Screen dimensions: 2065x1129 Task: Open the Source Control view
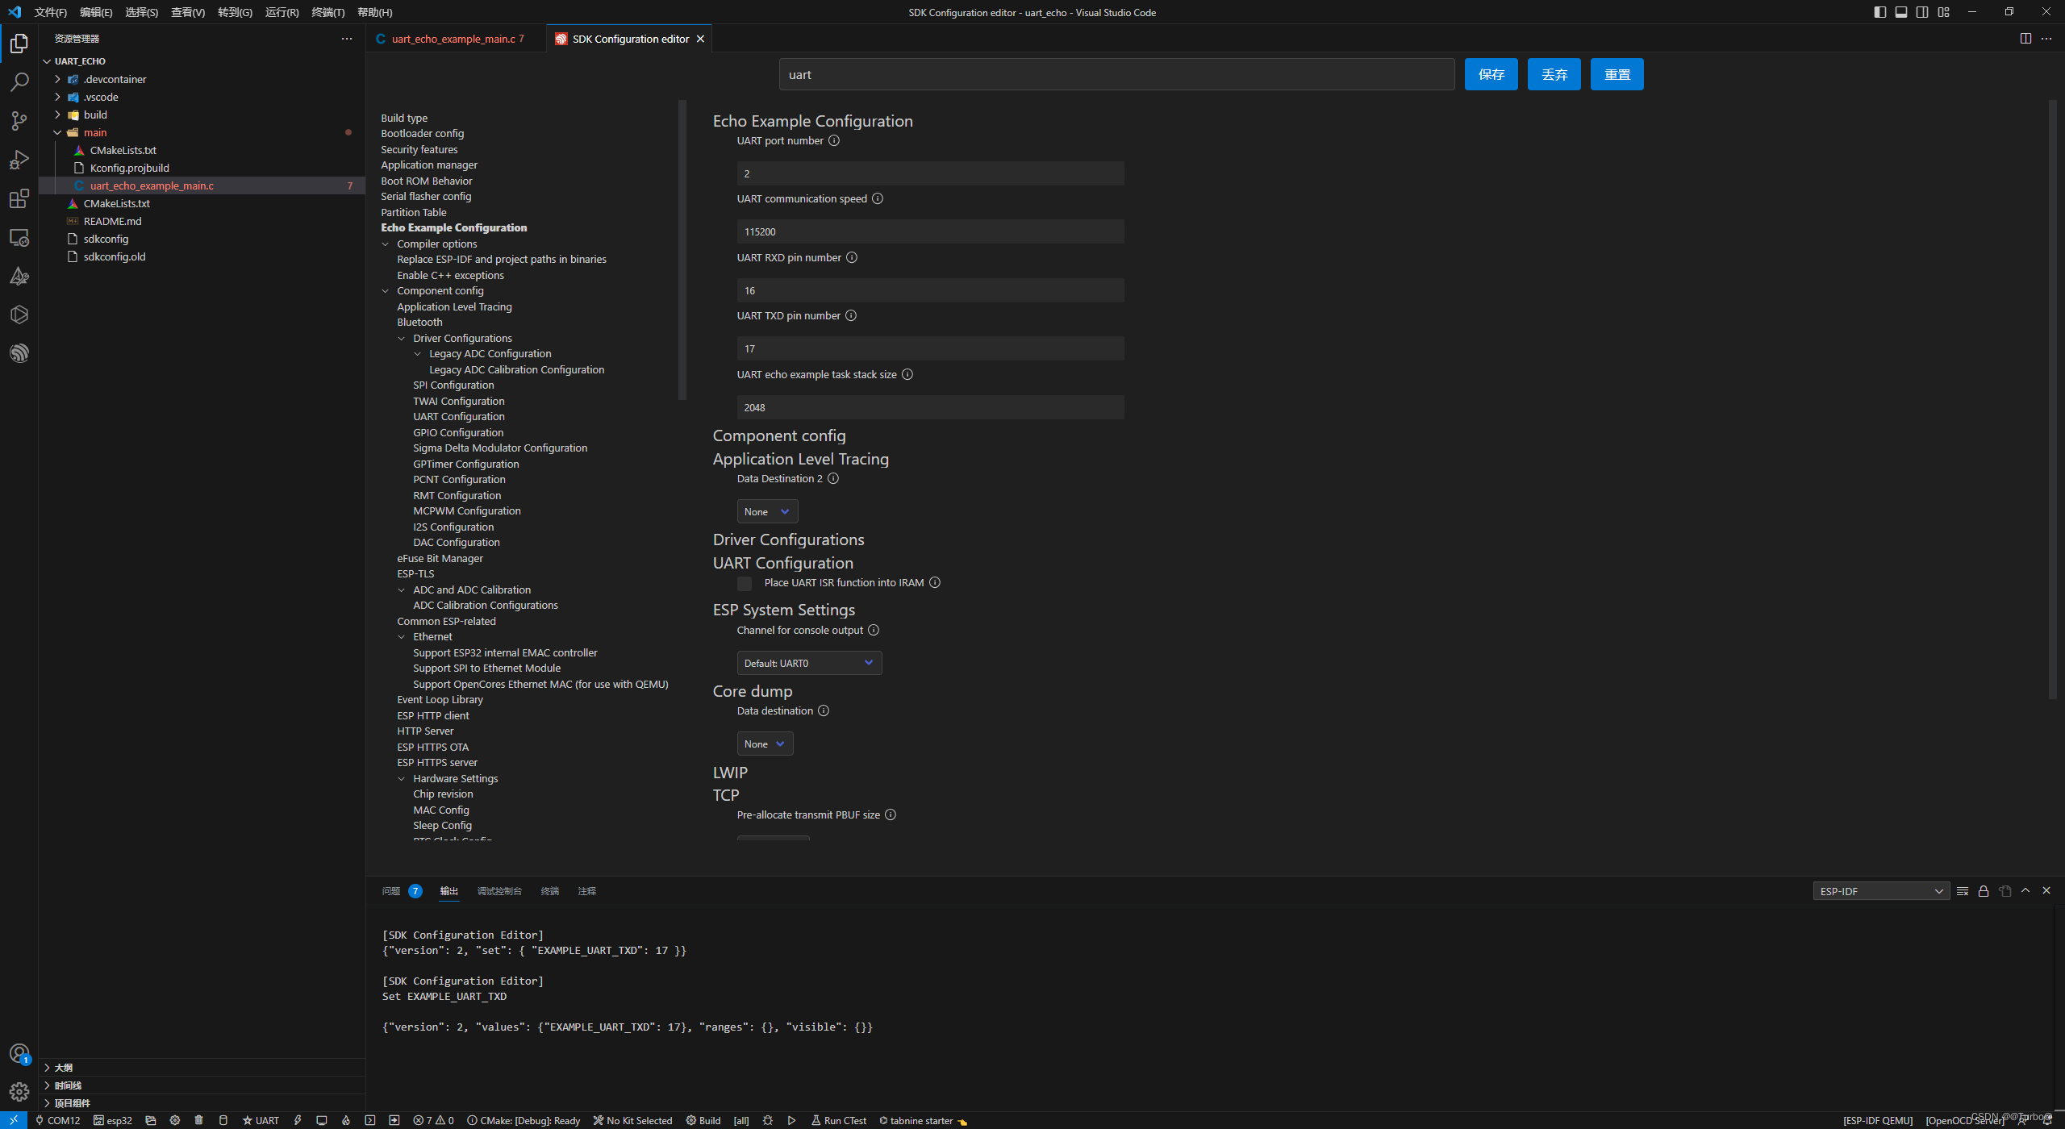pyautogui.click(x=19, y=121)
